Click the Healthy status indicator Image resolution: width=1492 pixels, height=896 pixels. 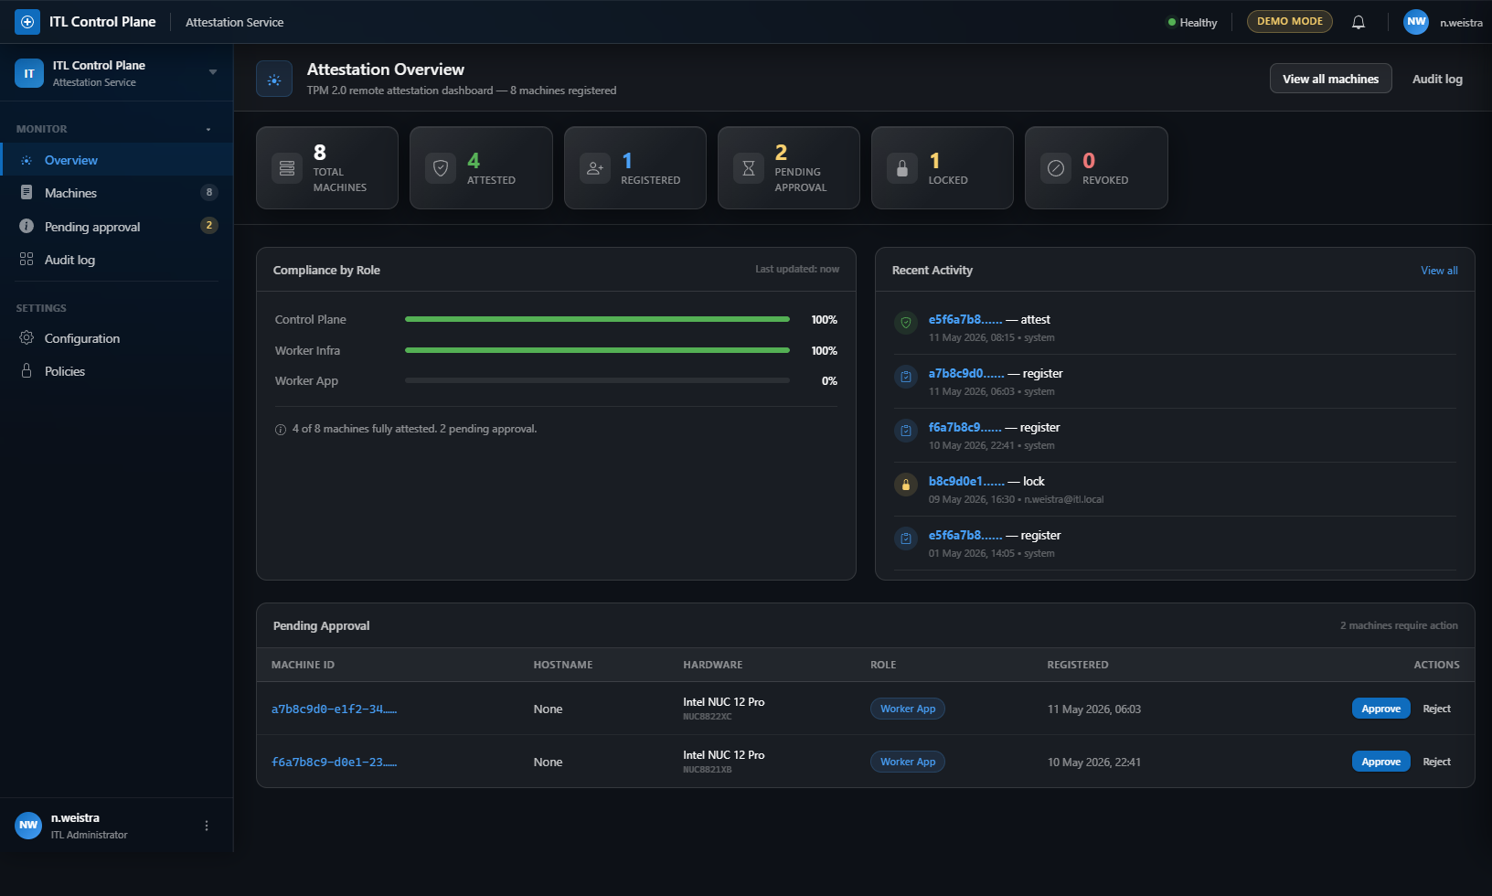pyautogui.click(x=1192, y=22)
